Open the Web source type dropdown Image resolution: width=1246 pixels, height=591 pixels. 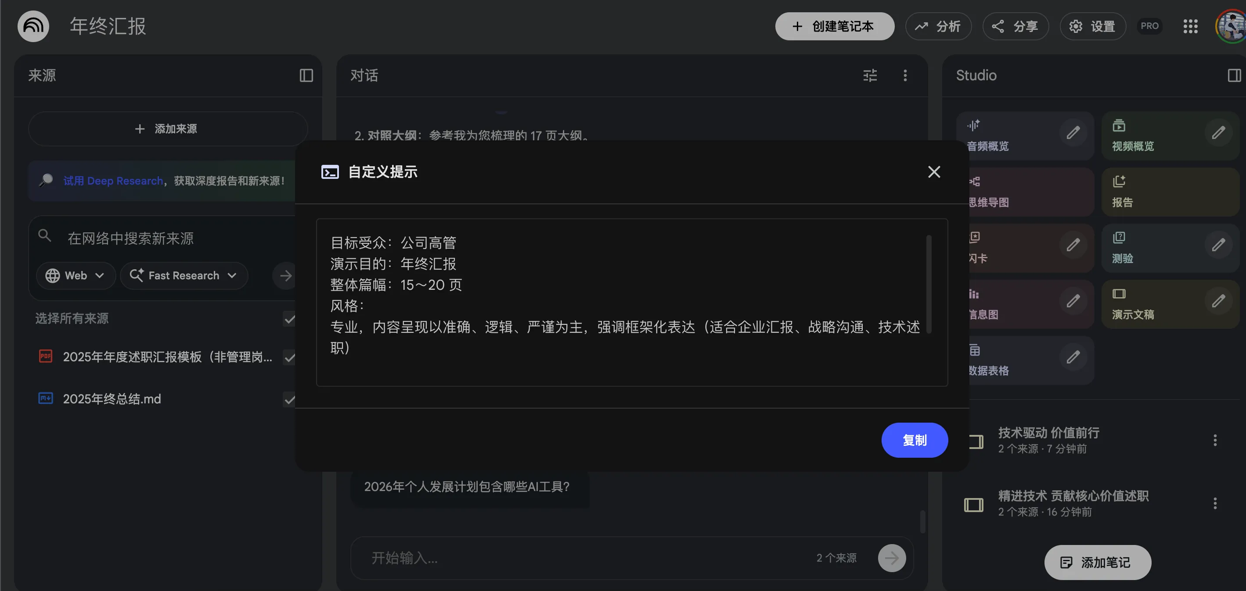point(76,276)
